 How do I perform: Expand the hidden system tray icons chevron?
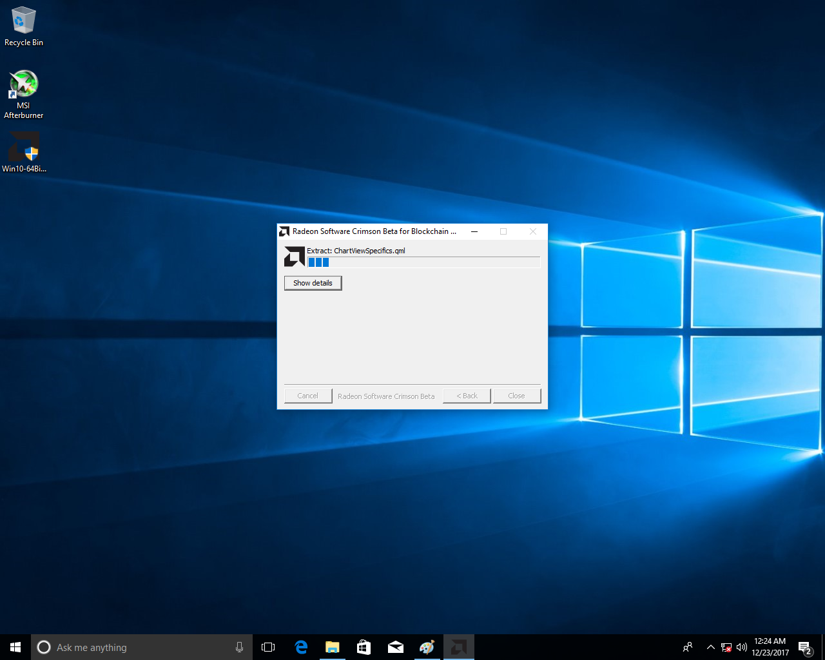[710, 647]
